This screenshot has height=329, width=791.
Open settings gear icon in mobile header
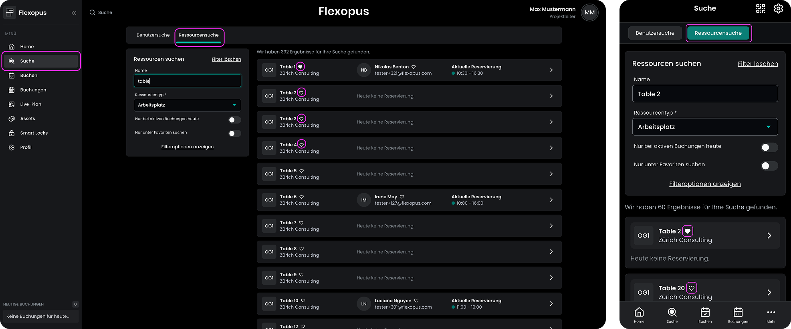[778, 8]
